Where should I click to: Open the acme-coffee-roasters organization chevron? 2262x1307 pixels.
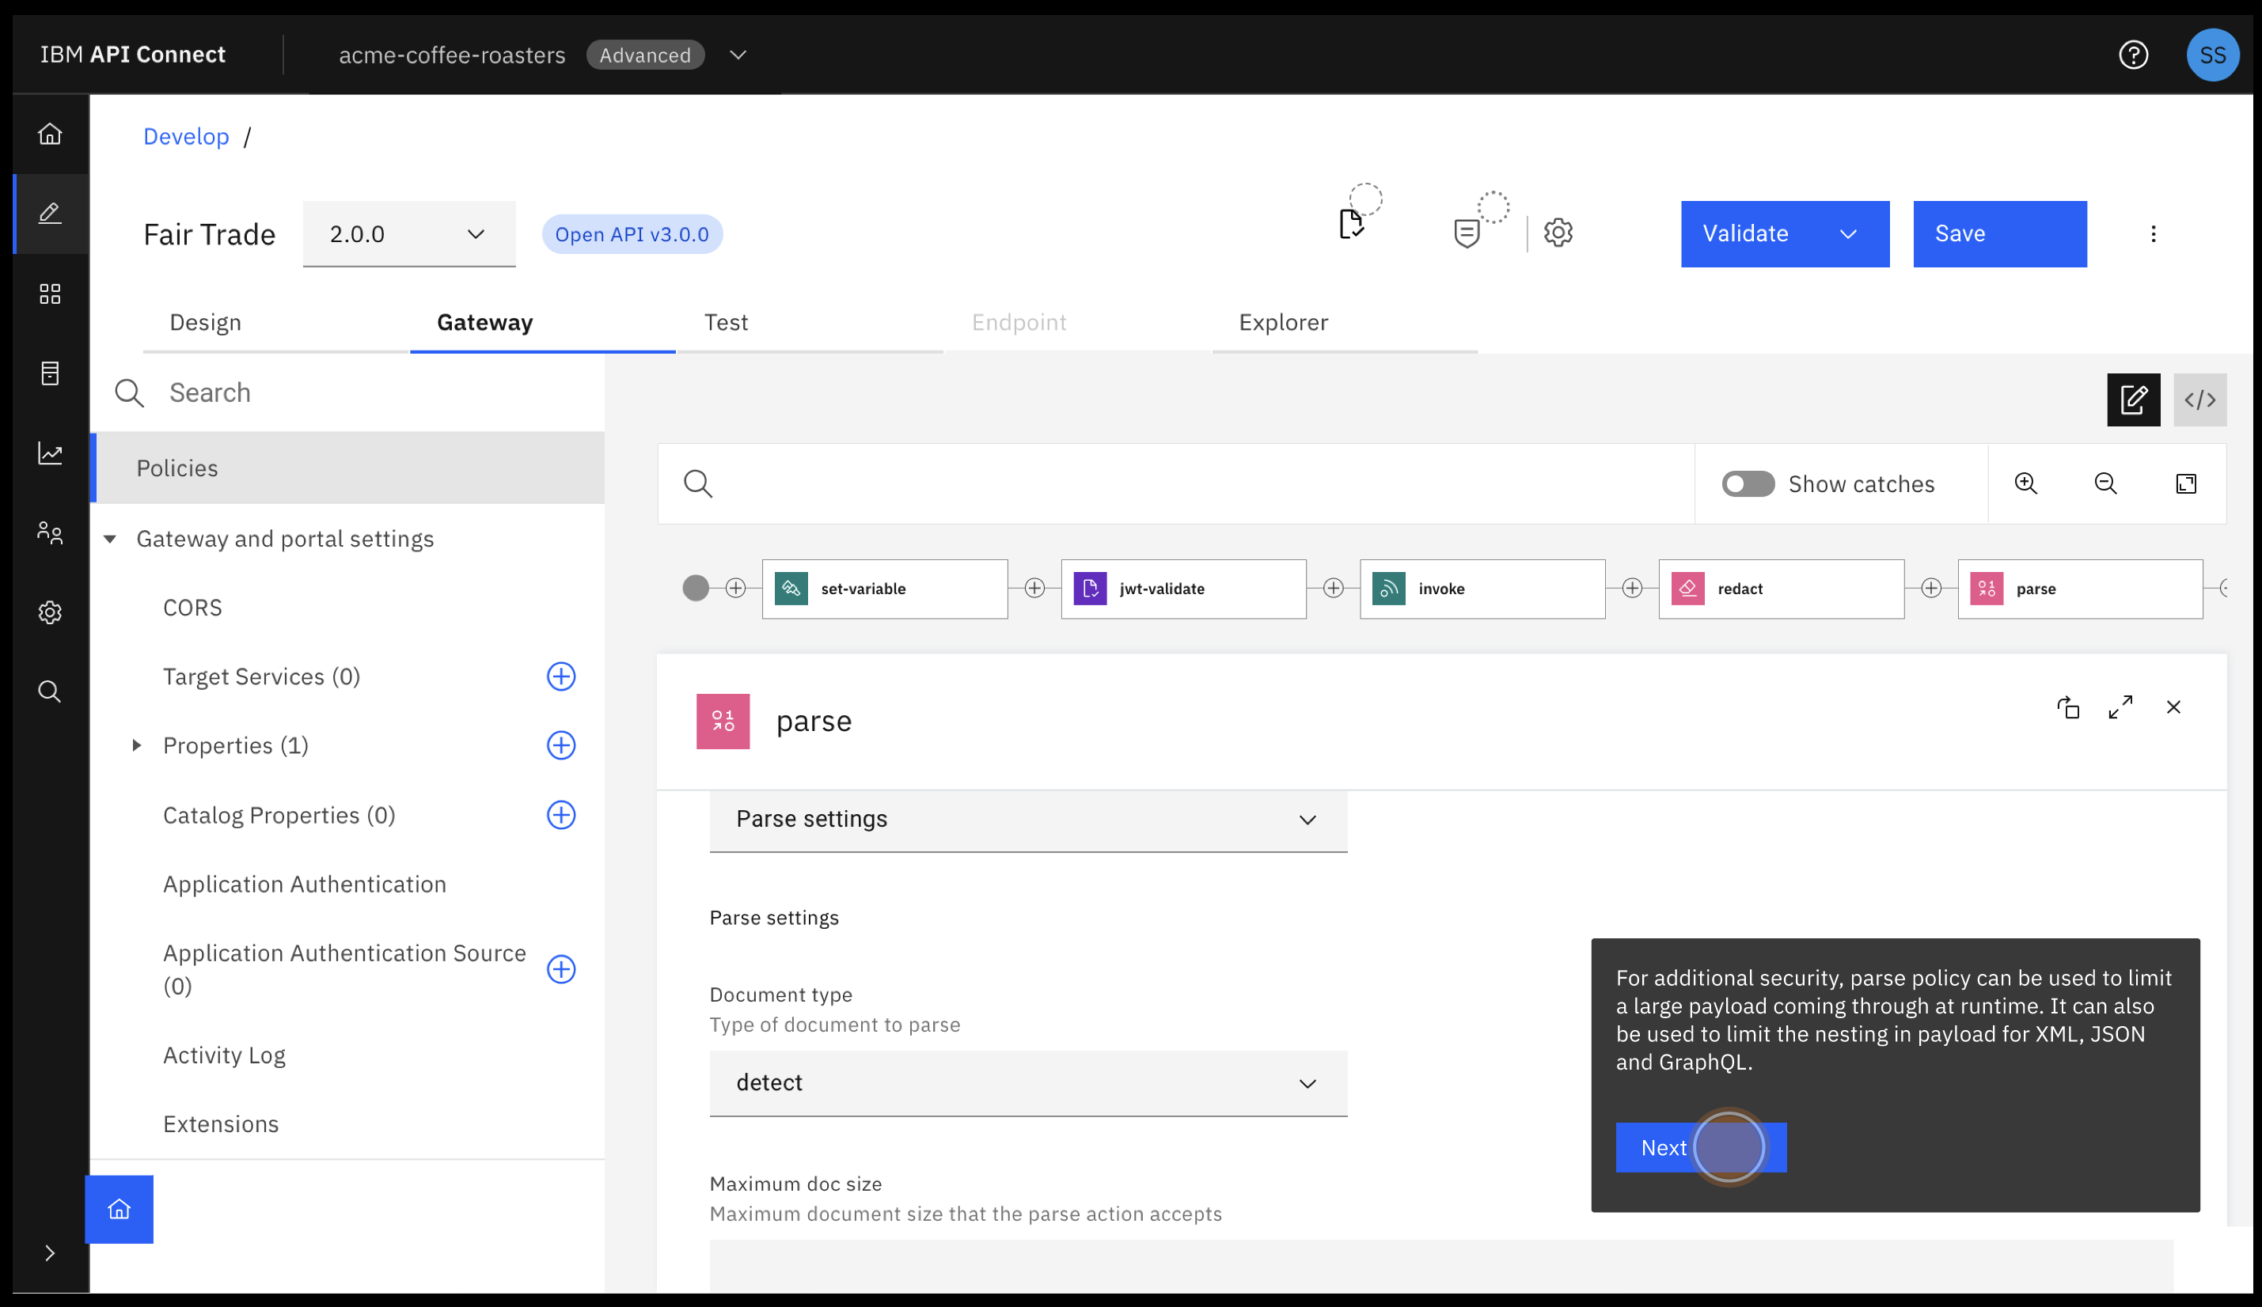tap(737, 55)
